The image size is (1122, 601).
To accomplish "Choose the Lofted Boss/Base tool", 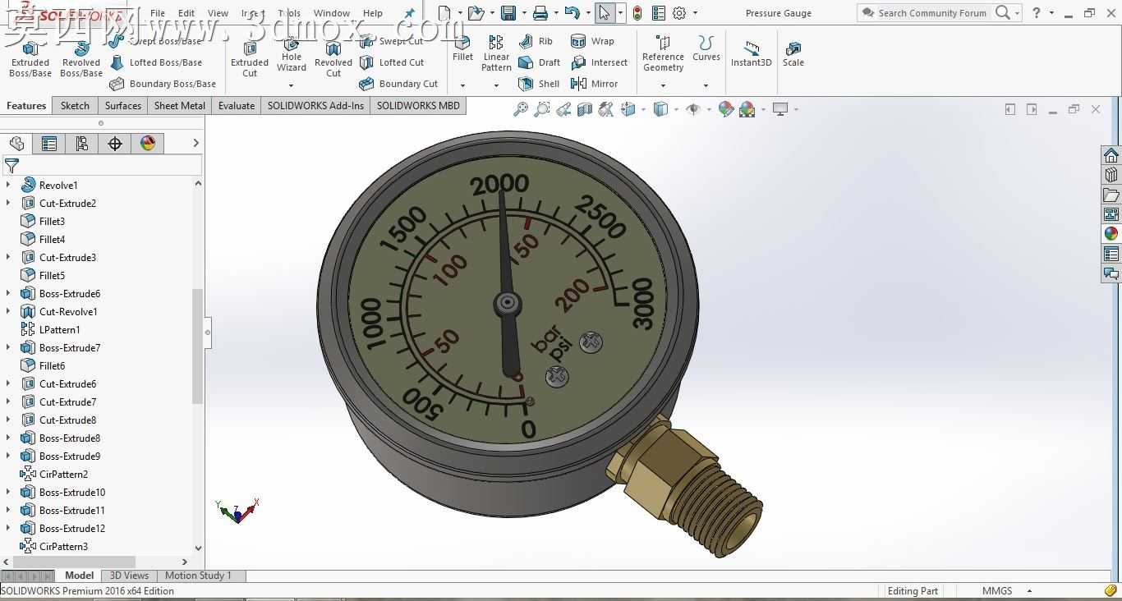I will point(155,62).
